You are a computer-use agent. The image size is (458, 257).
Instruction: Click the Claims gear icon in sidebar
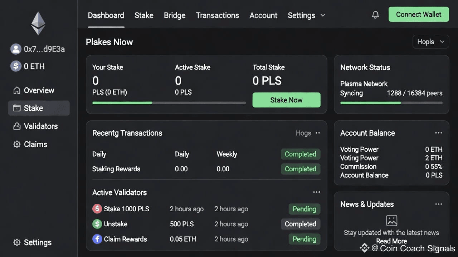(x=16, y=145)
